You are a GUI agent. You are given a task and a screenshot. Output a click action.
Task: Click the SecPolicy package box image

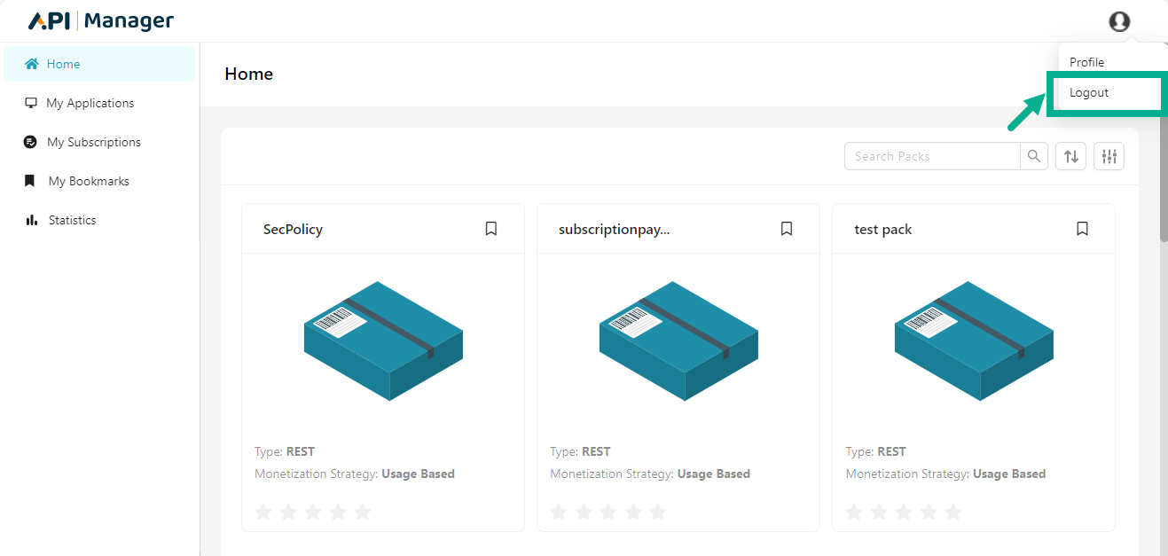(x=383, y=341)
